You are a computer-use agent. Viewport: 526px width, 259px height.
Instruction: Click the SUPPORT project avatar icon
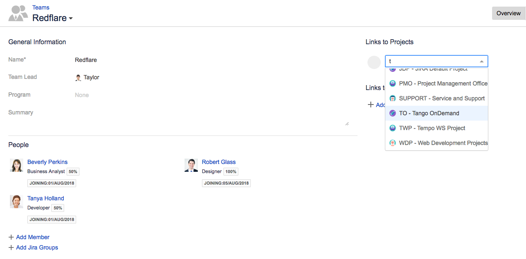pyautogui.click(x=393, y=98)
